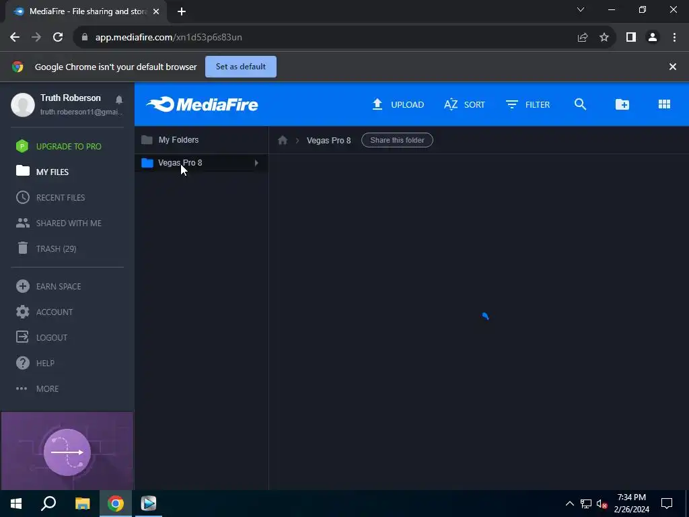Viewport: 689px width, 517px height.
Task: Open notifications bell next to Truth Roberson
Action: click(118, 100)
